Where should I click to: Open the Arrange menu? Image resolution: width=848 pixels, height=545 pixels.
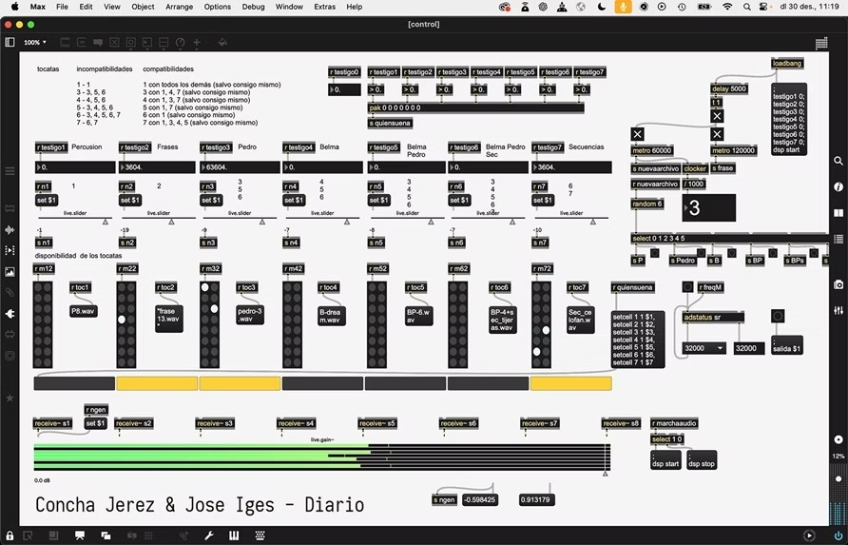(178, 7)
